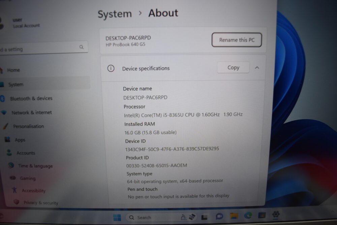Collapse the Device specifications section

(x=257, y=68)
